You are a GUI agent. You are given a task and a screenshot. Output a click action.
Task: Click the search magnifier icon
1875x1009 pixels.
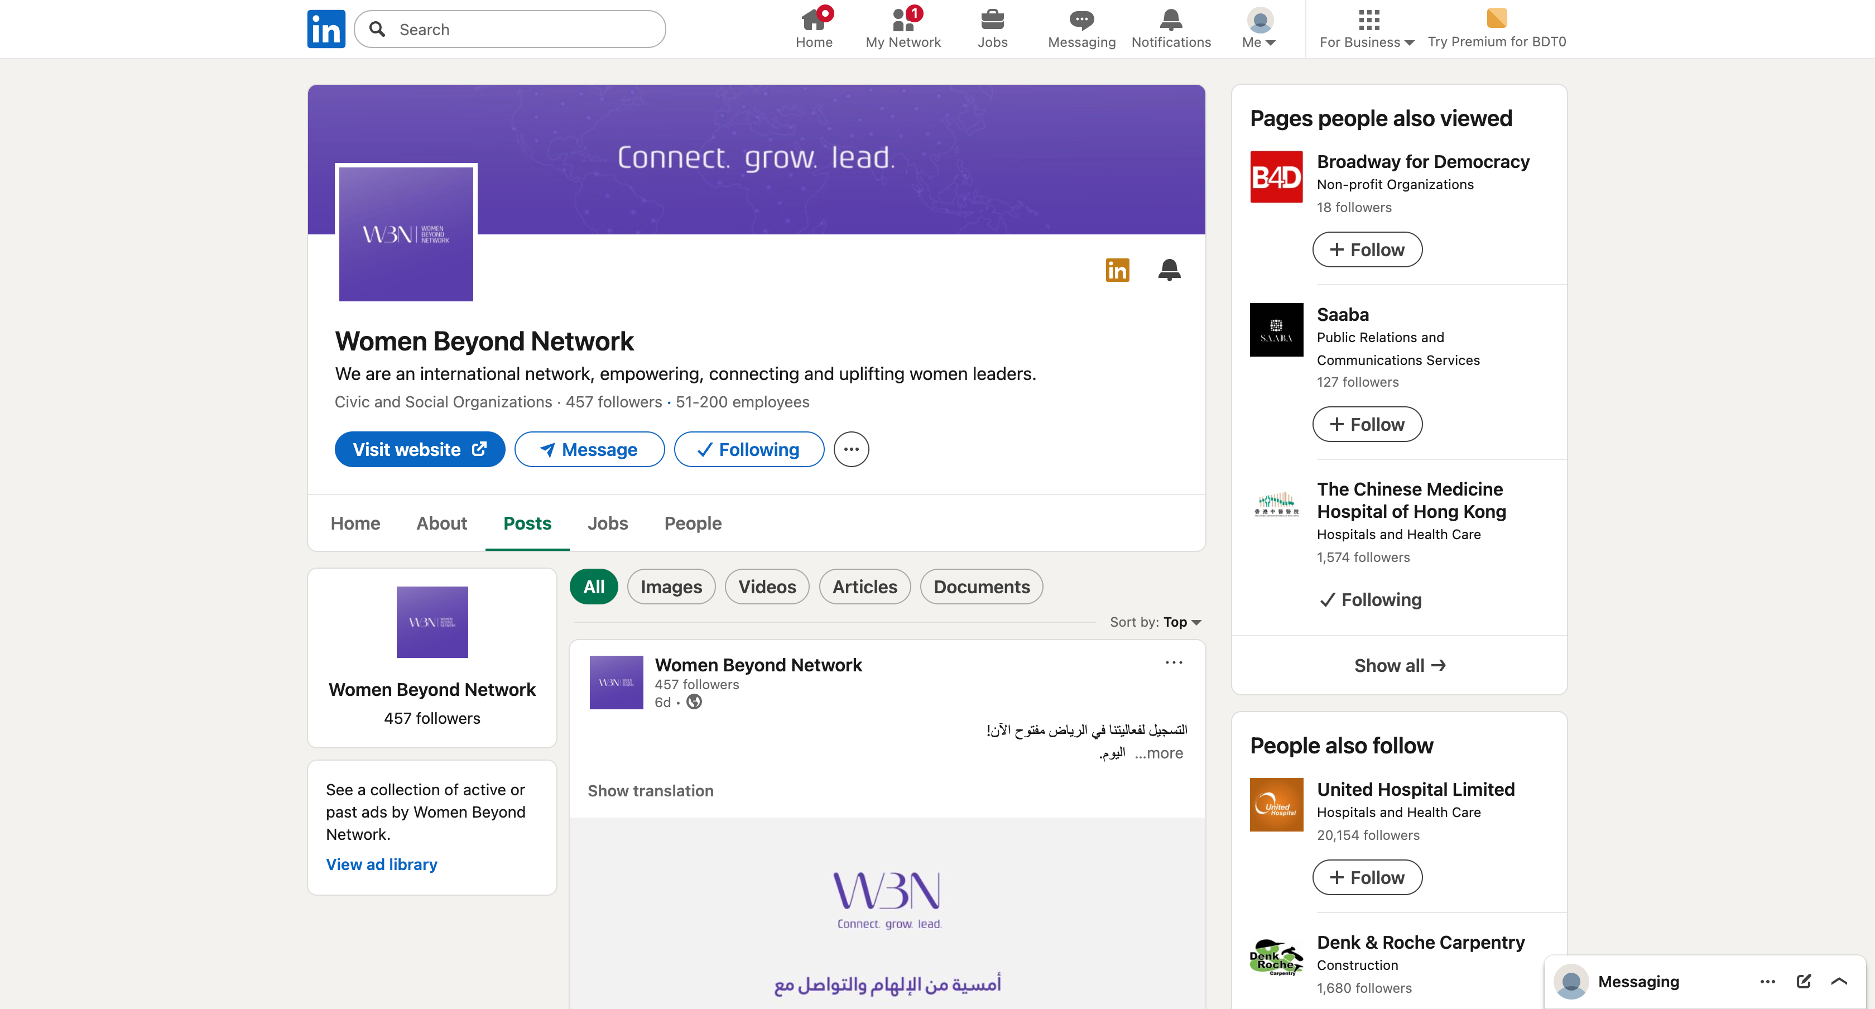[x=377, y=29]
